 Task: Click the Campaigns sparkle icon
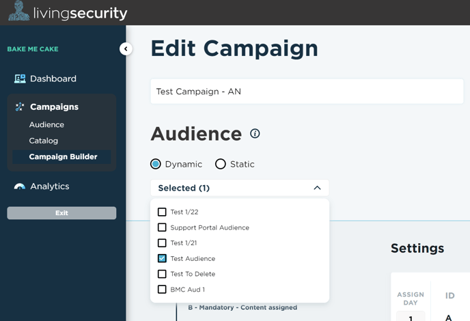click(x=20, y=107)
